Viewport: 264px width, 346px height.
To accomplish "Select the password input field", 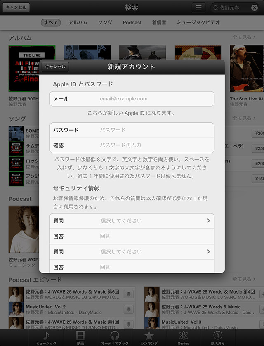I will click(132, 130).
